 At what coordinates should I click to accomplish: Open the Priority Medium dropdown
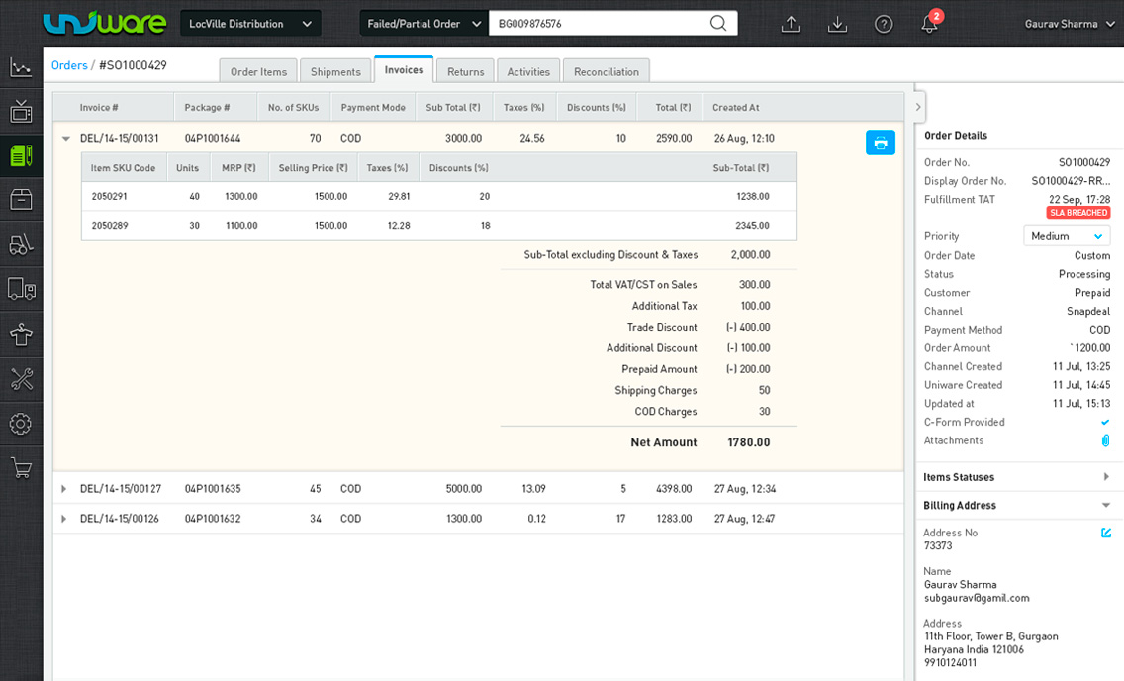(1067, 236)
